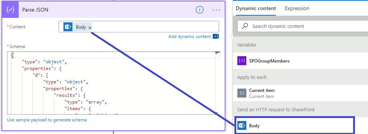Click the Apply to each section heading
The width and height of the screenshot is (368, 134).
tap(252, 77)
